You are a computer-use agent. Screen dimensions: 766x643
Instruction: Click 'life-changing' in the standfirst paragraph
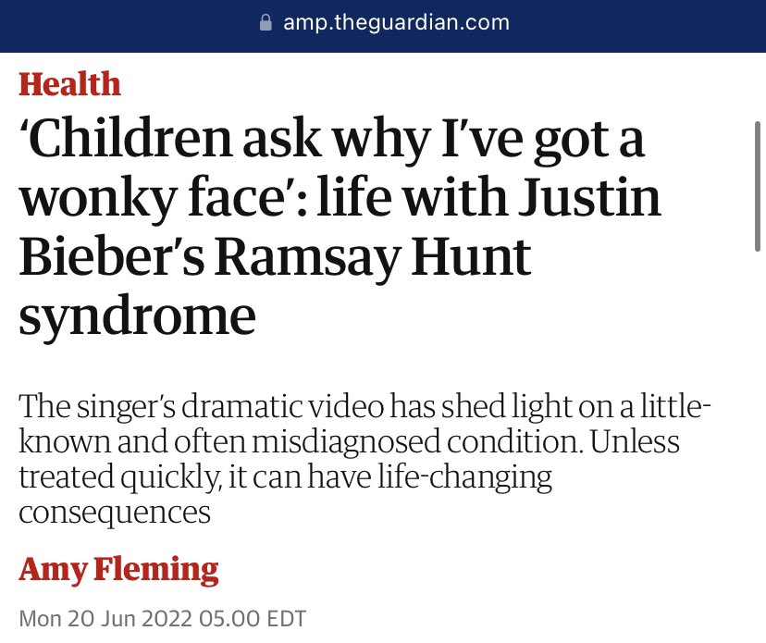coord(464,477)
